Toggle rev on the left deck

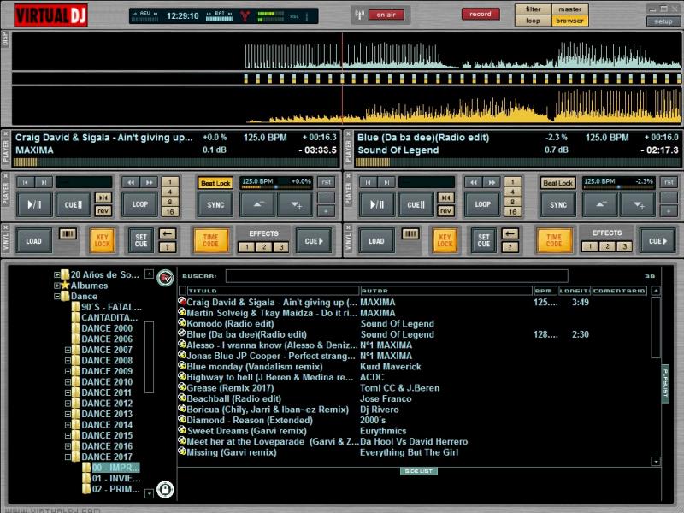coord(103,210)
